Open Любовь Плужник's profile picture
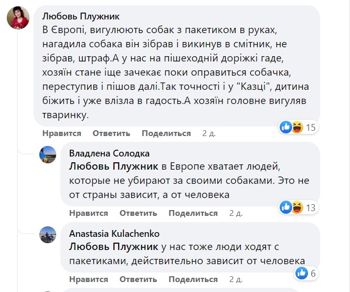The image size is (350, 292). tap(18, 20)
